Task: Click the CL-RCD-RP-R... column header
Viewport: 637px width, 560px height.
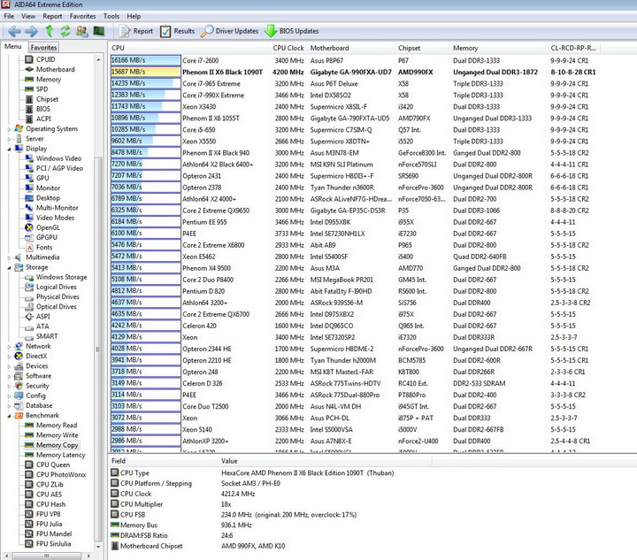Action: tap(573, 48)
